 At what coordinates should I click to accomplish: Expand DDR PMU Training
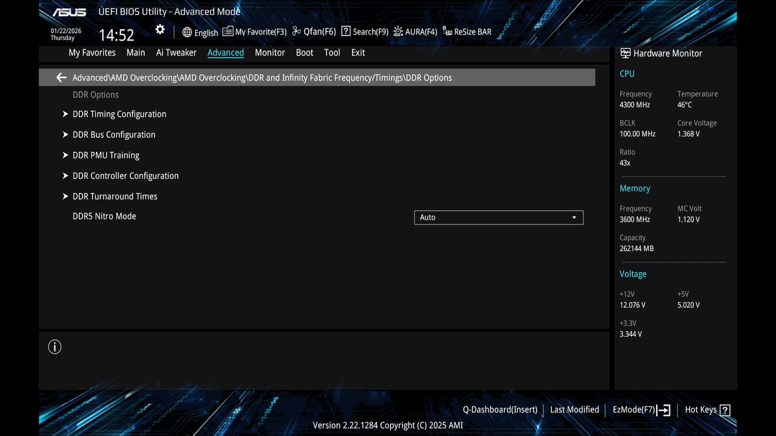click(x=106, y=155)
